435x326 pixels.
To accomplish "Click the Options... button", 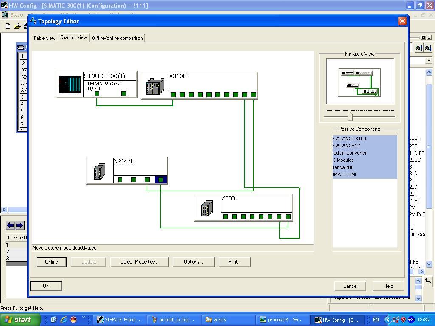I will [x=193, y=262].
